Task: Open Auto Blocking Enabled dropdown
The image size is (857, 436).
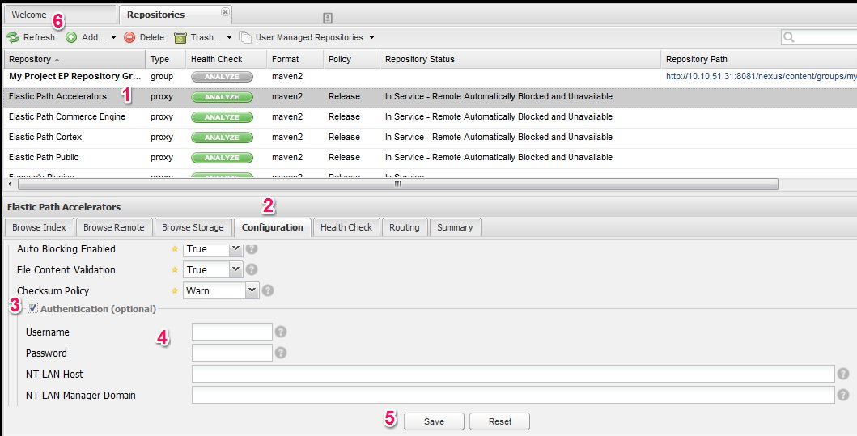Action: [x=235, y=248]
